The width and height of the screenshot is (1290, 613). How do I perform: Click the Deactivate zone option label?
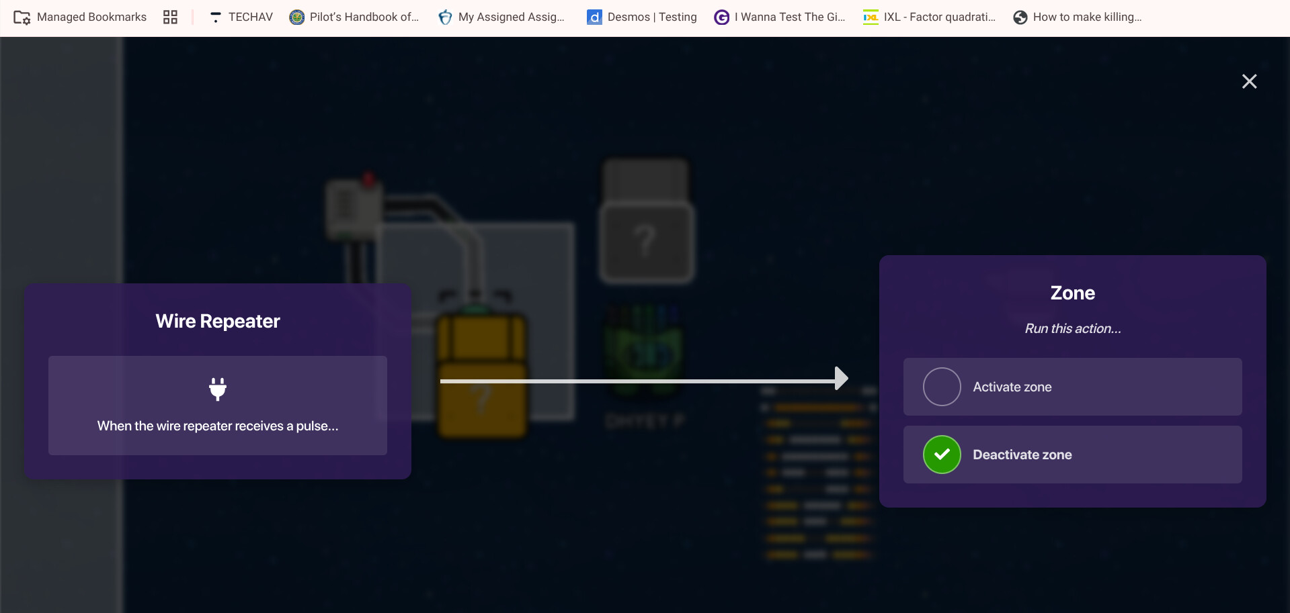pos(1022,455)
